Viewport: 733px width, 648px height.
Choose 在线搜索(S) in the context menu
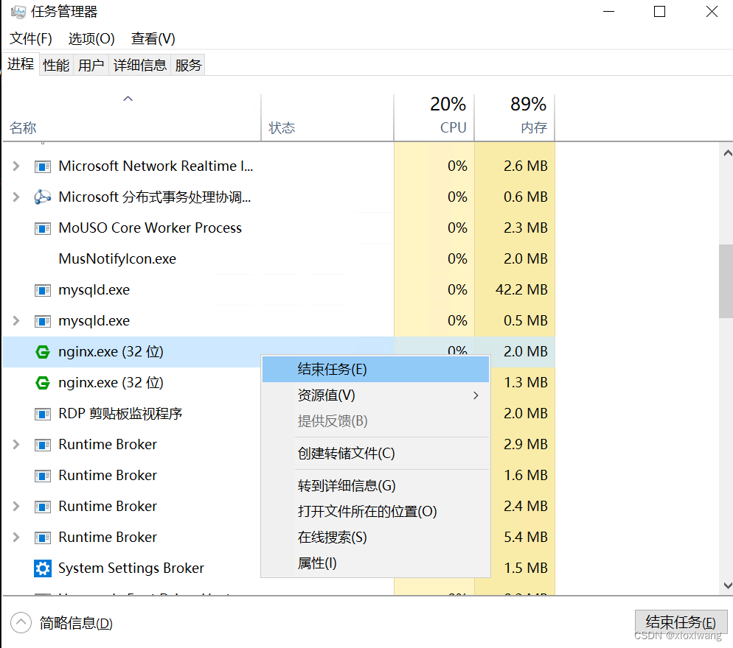[375, 538]
